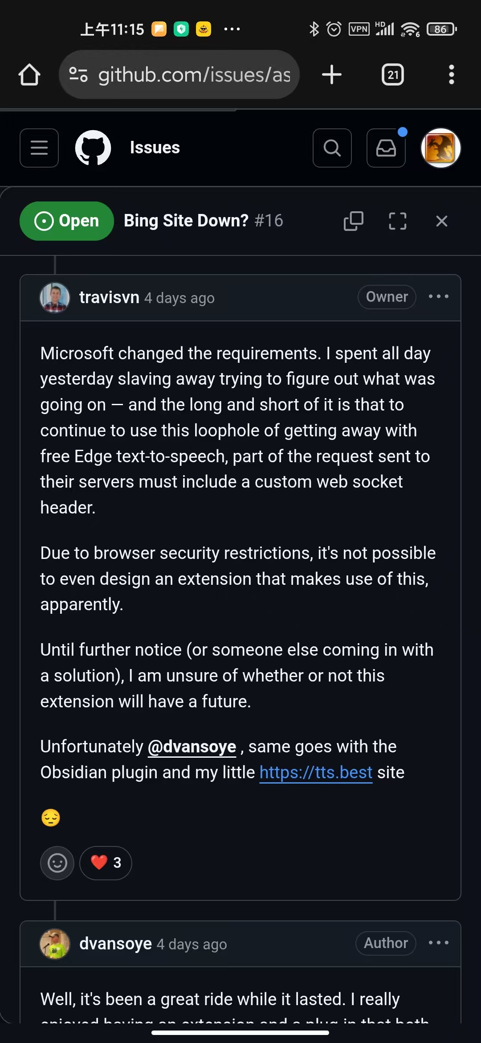Open a new browser tab
The height and width of the screenshot is (1043, 481).
tap(332, 74)
